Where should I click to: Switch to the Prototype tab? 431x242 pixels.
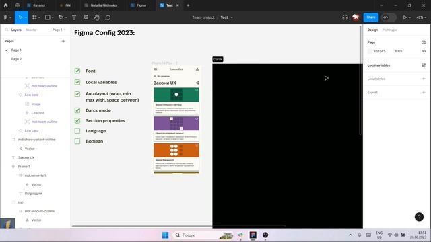[x=389, y=30]
